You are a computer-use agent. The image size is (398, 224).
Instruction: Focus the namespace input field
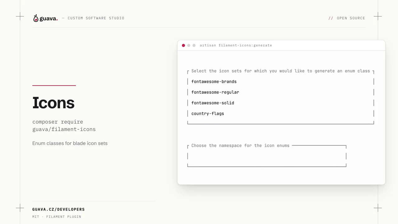pyautogui.click(x=267, y=156)
